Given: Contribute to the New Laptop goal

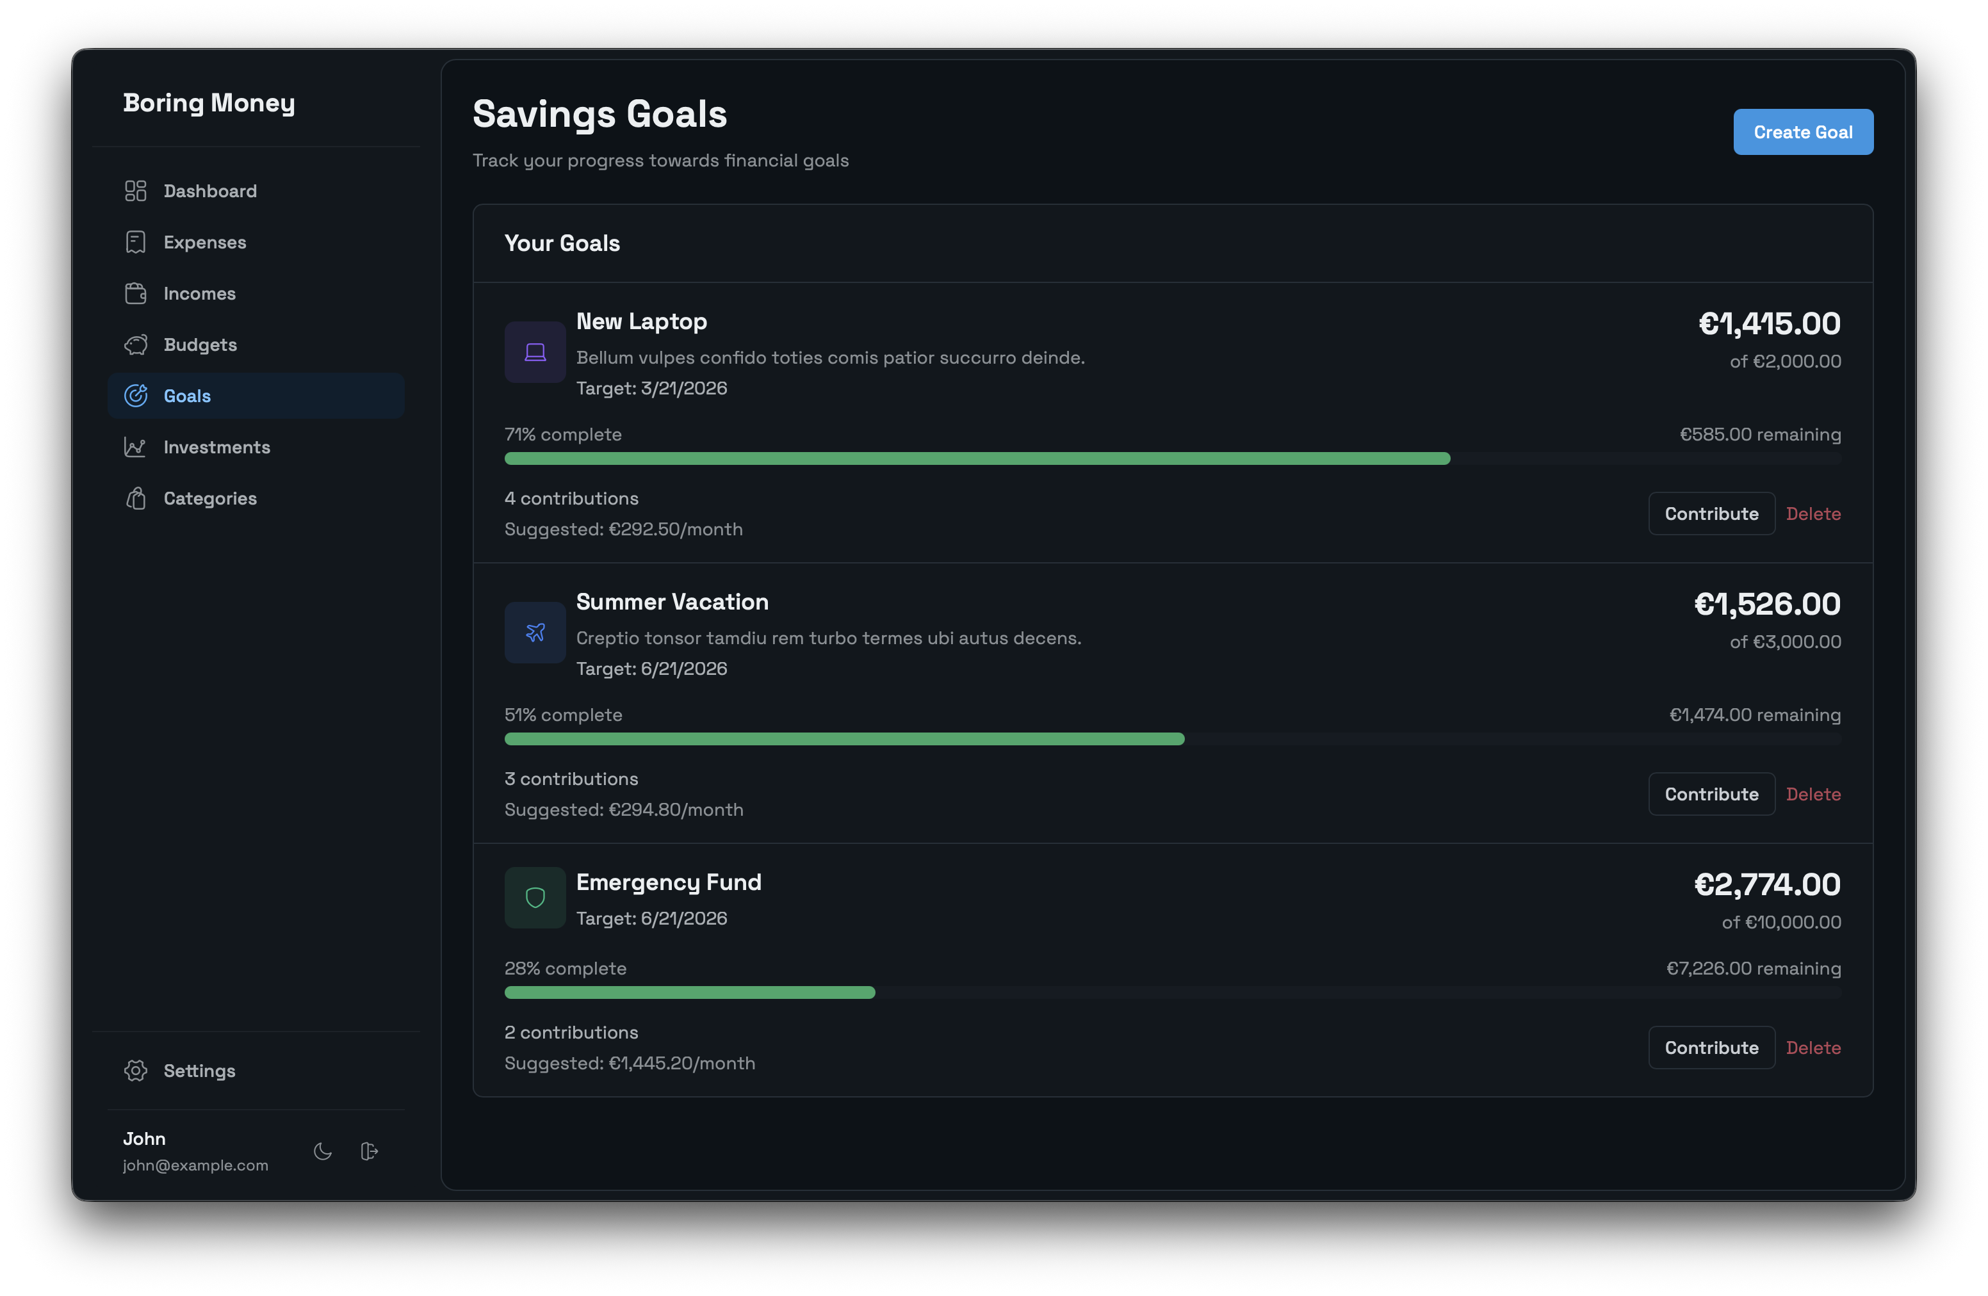Looking at the screenshot, I should click(x=1711, y=514).
